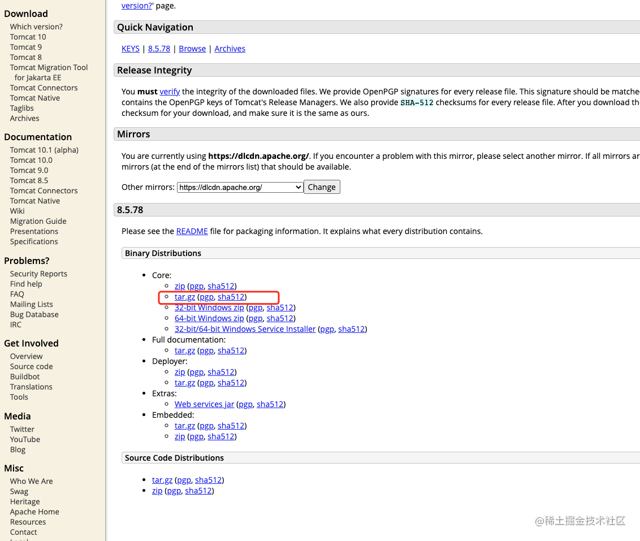This screenshot has height=541, width=640.
Task: Open the FAQ link
Action: click(x=17, y=294)
